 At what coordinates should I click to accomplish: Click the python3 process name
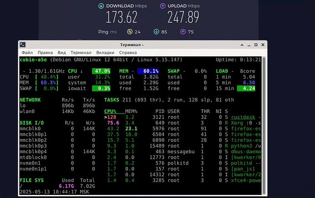click(x=241, y=146)
